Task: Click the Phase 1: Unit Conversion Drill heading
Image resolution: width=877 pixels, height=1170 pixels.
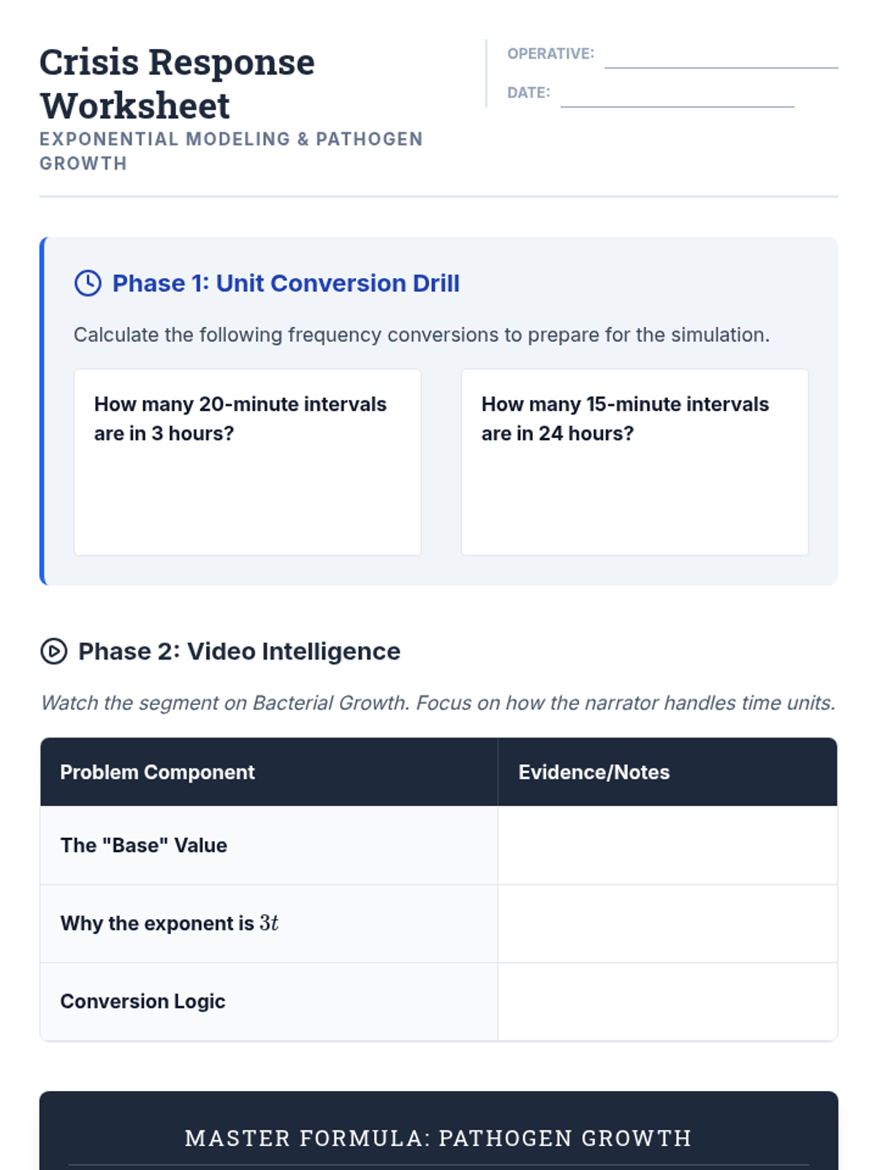Action: click(x=286, y=283)
